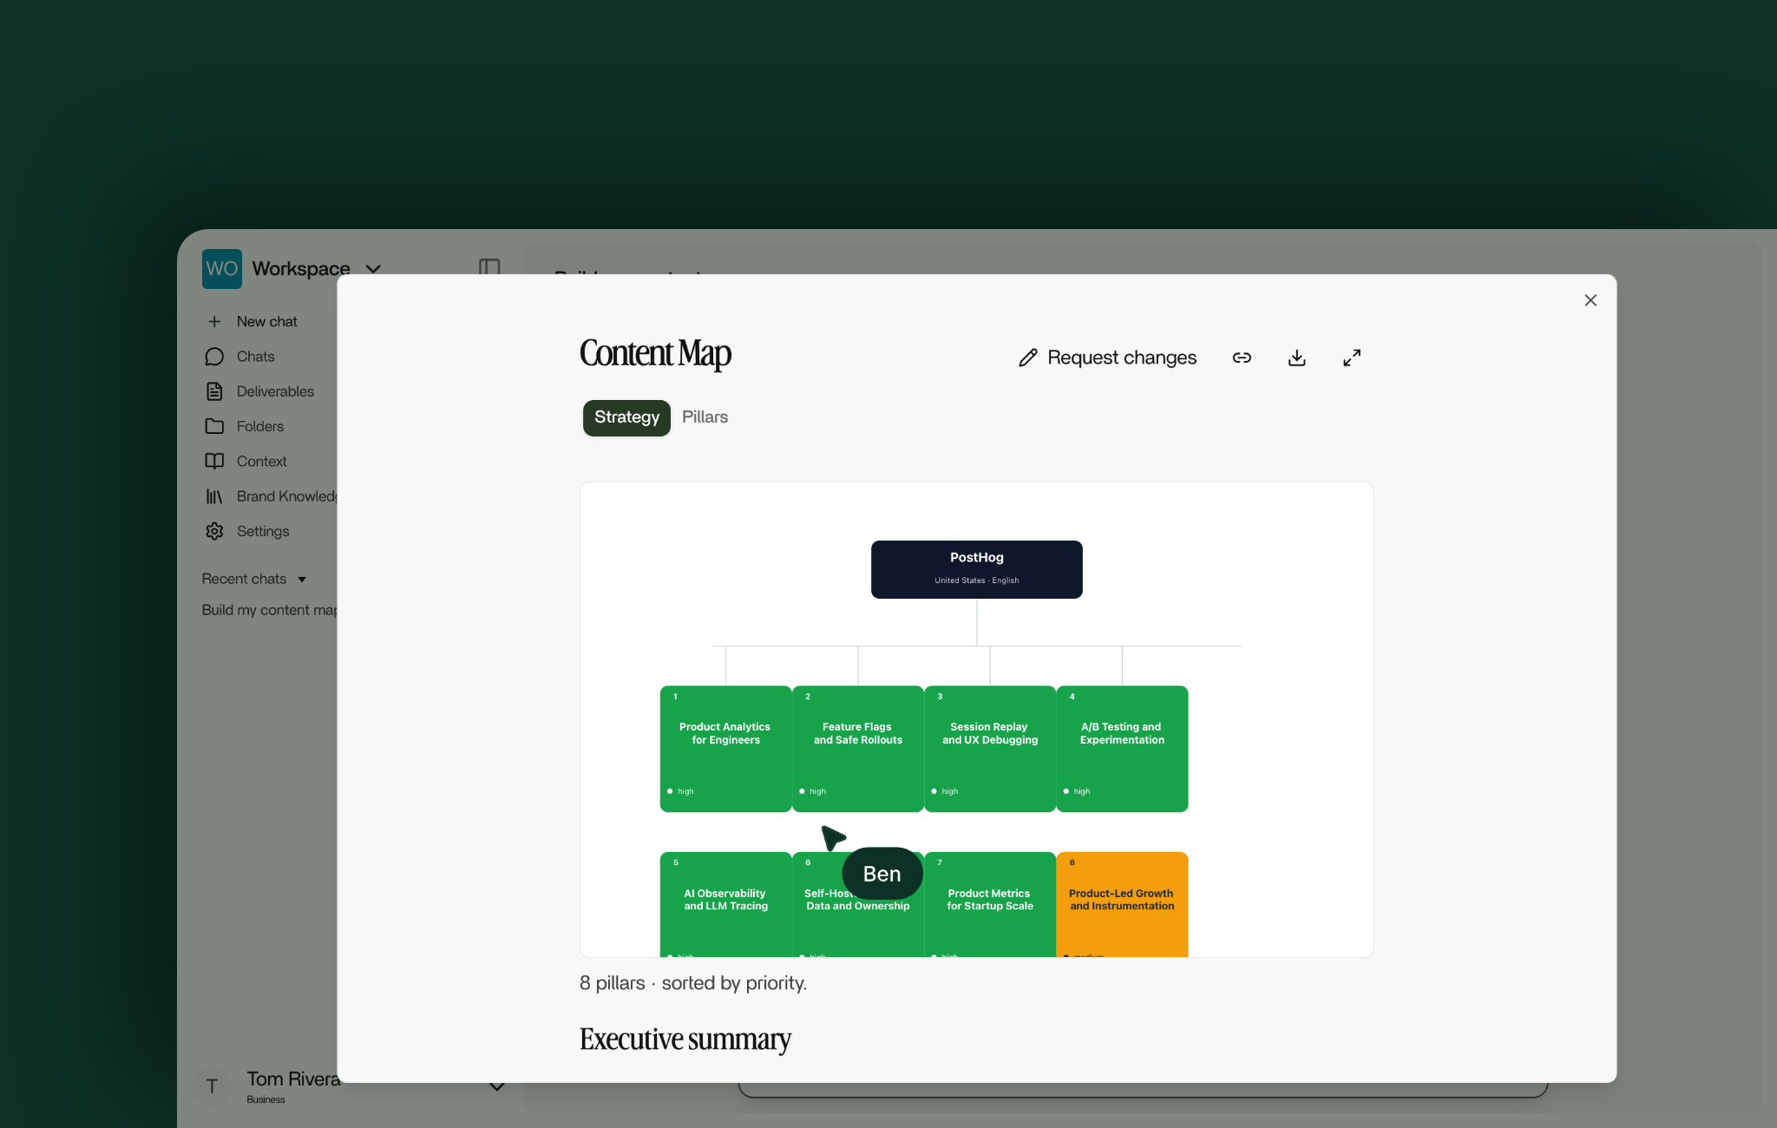Click the pencil icon beside Request changes
The height and width of the screenshot is (1128, 1777).
coord(1028,357)
